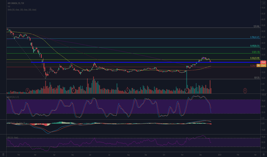
Task: Select the AIR CANADA, 1D, TSX title
Action: [16, 3]
